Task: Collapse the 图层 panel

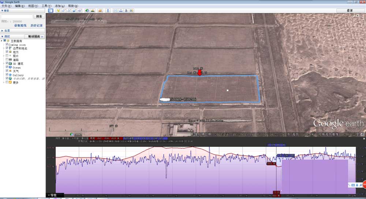Action: click(x=2, y=36)
